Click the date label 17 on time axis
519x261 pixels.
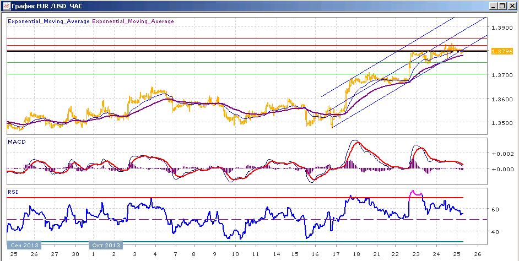(x=336, y=254)
